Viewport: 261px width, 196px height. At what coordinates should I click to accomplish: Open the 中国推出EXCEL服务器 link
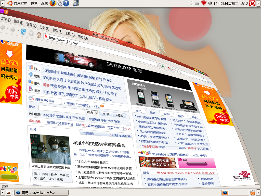152,123
